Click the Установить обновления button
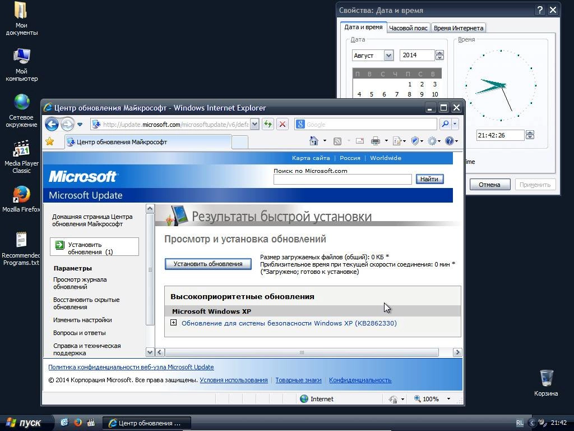Screen dimensions: 574x431 [x=208, y=264]
